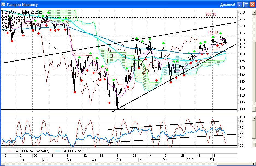Screen dimensions: 256x166
Task: Click the 210 value on price axis
Action: (242, 12)
